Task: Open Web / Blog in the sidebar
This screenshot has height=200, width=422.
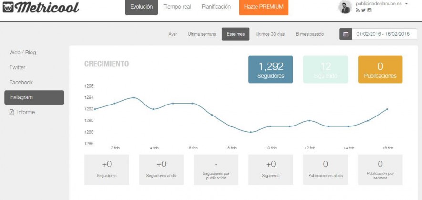Action: 22,53
